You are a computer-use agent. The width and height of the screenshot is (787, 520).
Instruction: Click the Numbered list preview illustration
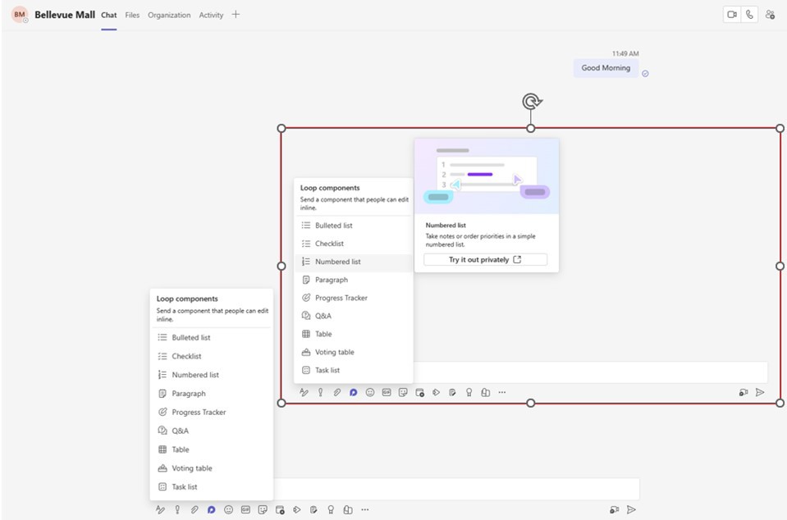(487, 176)
